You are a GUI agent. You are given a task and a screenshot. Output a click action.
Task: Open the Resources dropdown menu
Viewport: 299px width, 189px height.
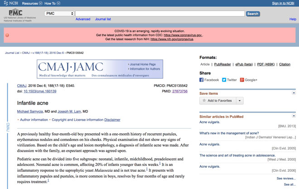[32, 4]
